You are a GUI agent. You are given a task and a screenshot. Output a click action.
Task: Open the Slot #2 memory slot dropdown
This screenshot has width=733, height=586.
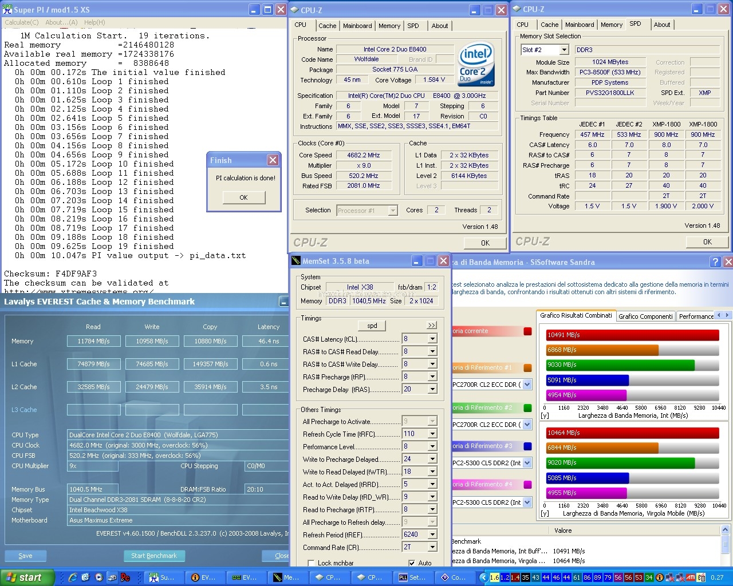pyautogui.click(x=564, y=50)
